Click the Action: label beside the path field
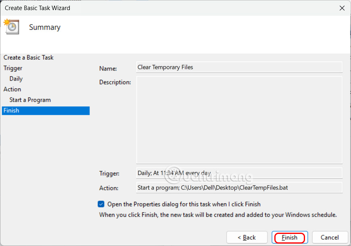Viewport: 351px width, 246px height. click(x=109, y=188)
